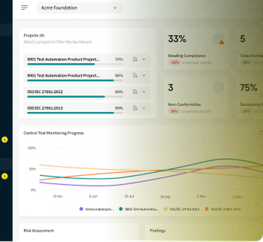Click the ISO/IEC 27001:2022 progress bar
263x242 pixels.
click(75, 97)
